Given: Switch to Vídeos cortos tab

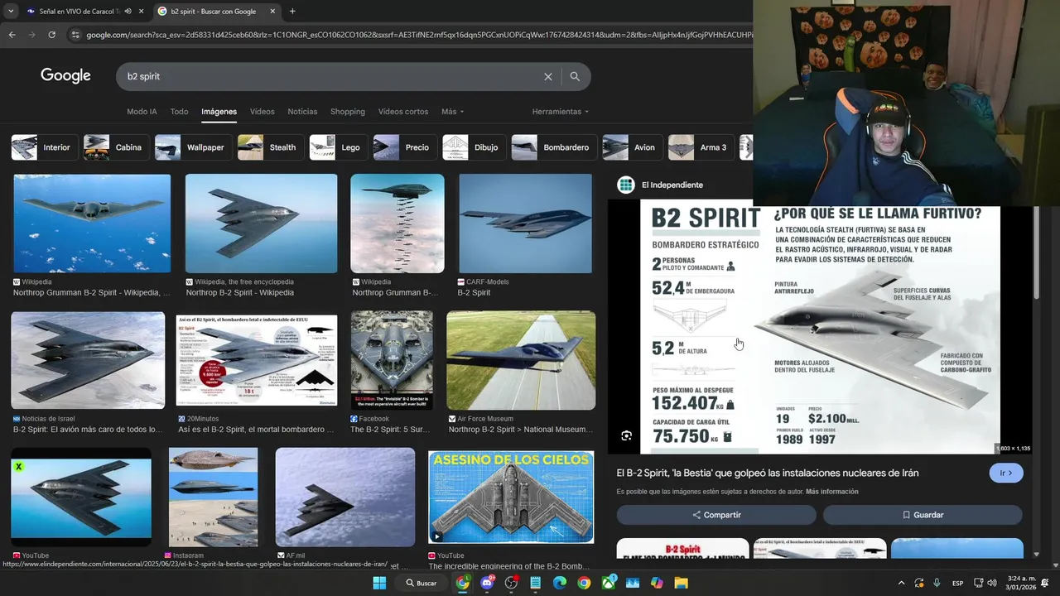Looking at the screenshot, I should click(403, 112).
